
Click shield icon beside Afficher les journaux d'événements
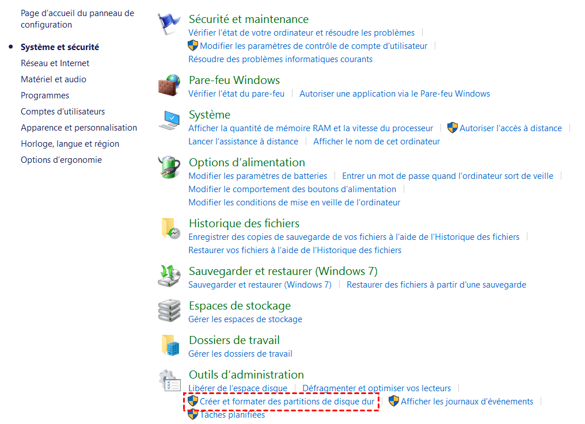(x=394, y=401)
